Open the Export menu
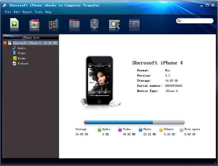218x166 pixels. pyautogui.click(x=27, y=12)
